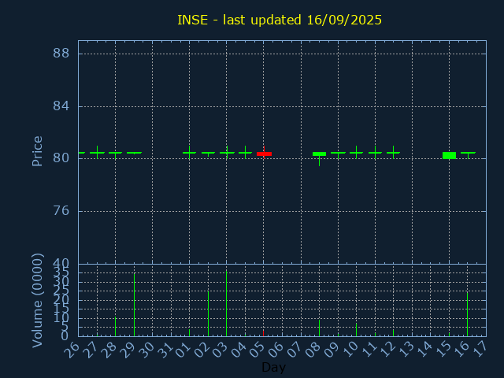Click the green candlestick body on day 08
The height and width of the screenshot is (378, 504).
click(x=319, y=154)
